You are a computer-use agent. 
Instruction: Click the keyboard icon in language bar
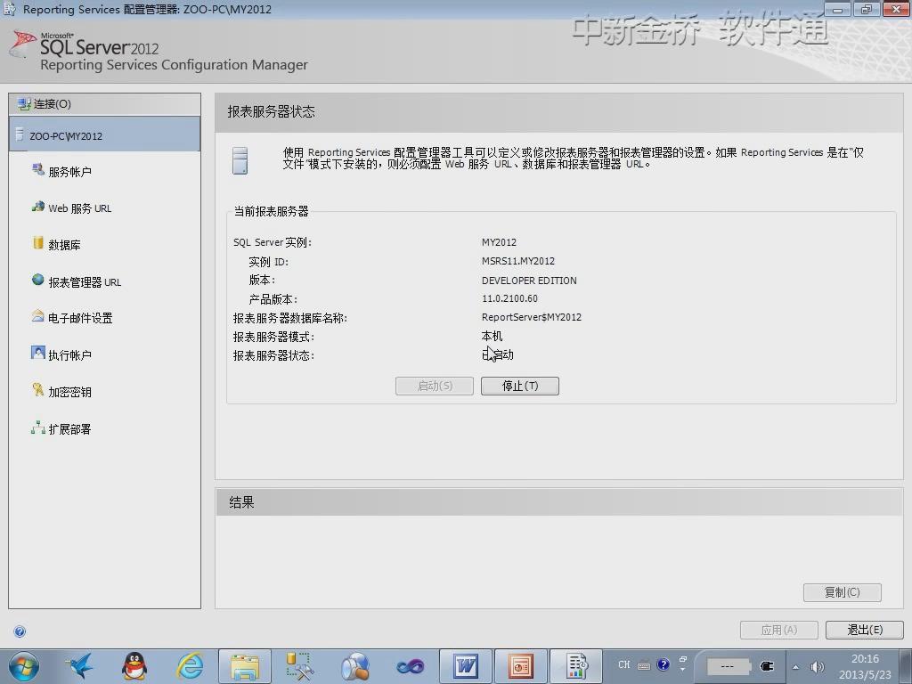point(644,665)
